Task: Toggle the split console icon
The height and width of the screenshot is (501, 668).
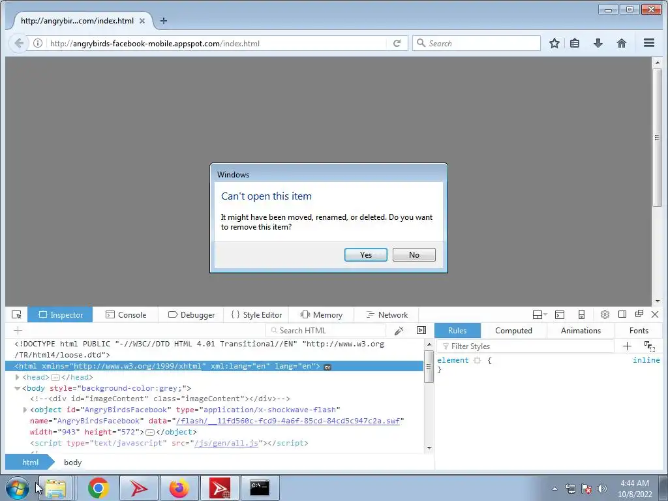Action: (560, 315)
